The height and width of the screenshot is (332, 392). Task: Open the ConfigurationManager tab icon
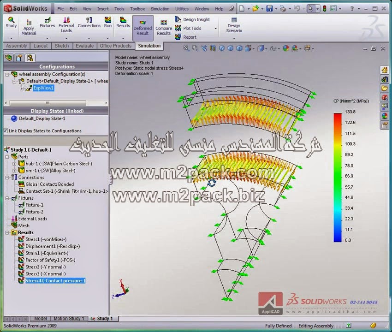[30, 58]
